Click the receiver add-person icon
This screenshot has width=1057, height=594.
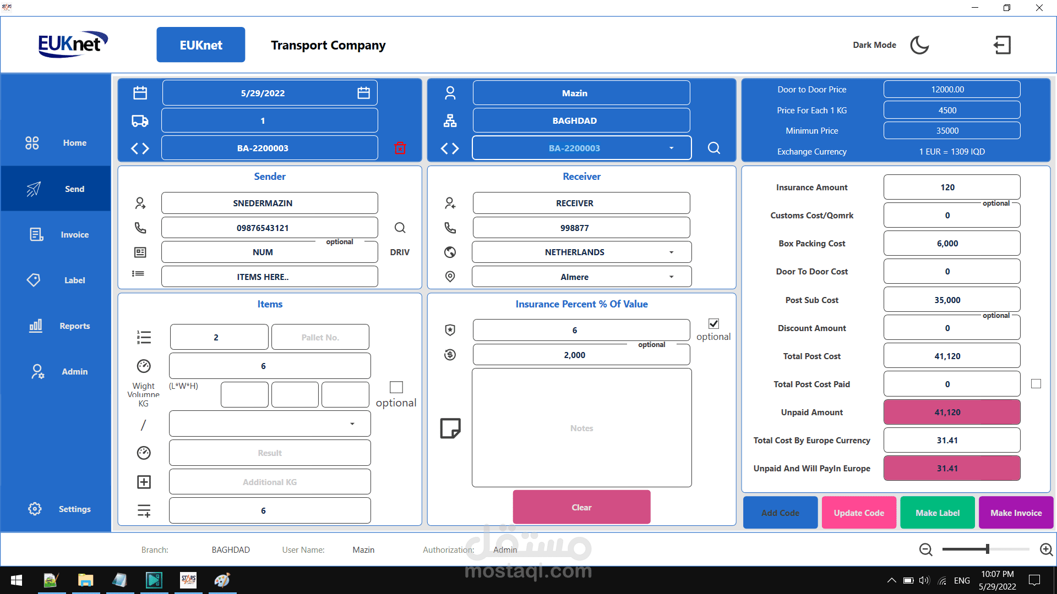[450, 203]
